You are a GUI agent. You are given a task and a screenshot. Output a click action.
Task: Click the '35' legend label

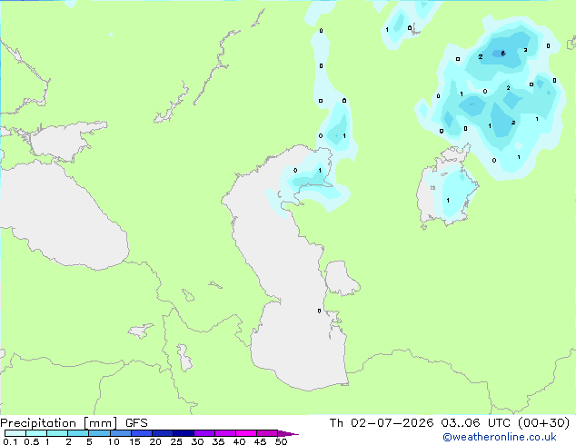[x=218, y=441]
